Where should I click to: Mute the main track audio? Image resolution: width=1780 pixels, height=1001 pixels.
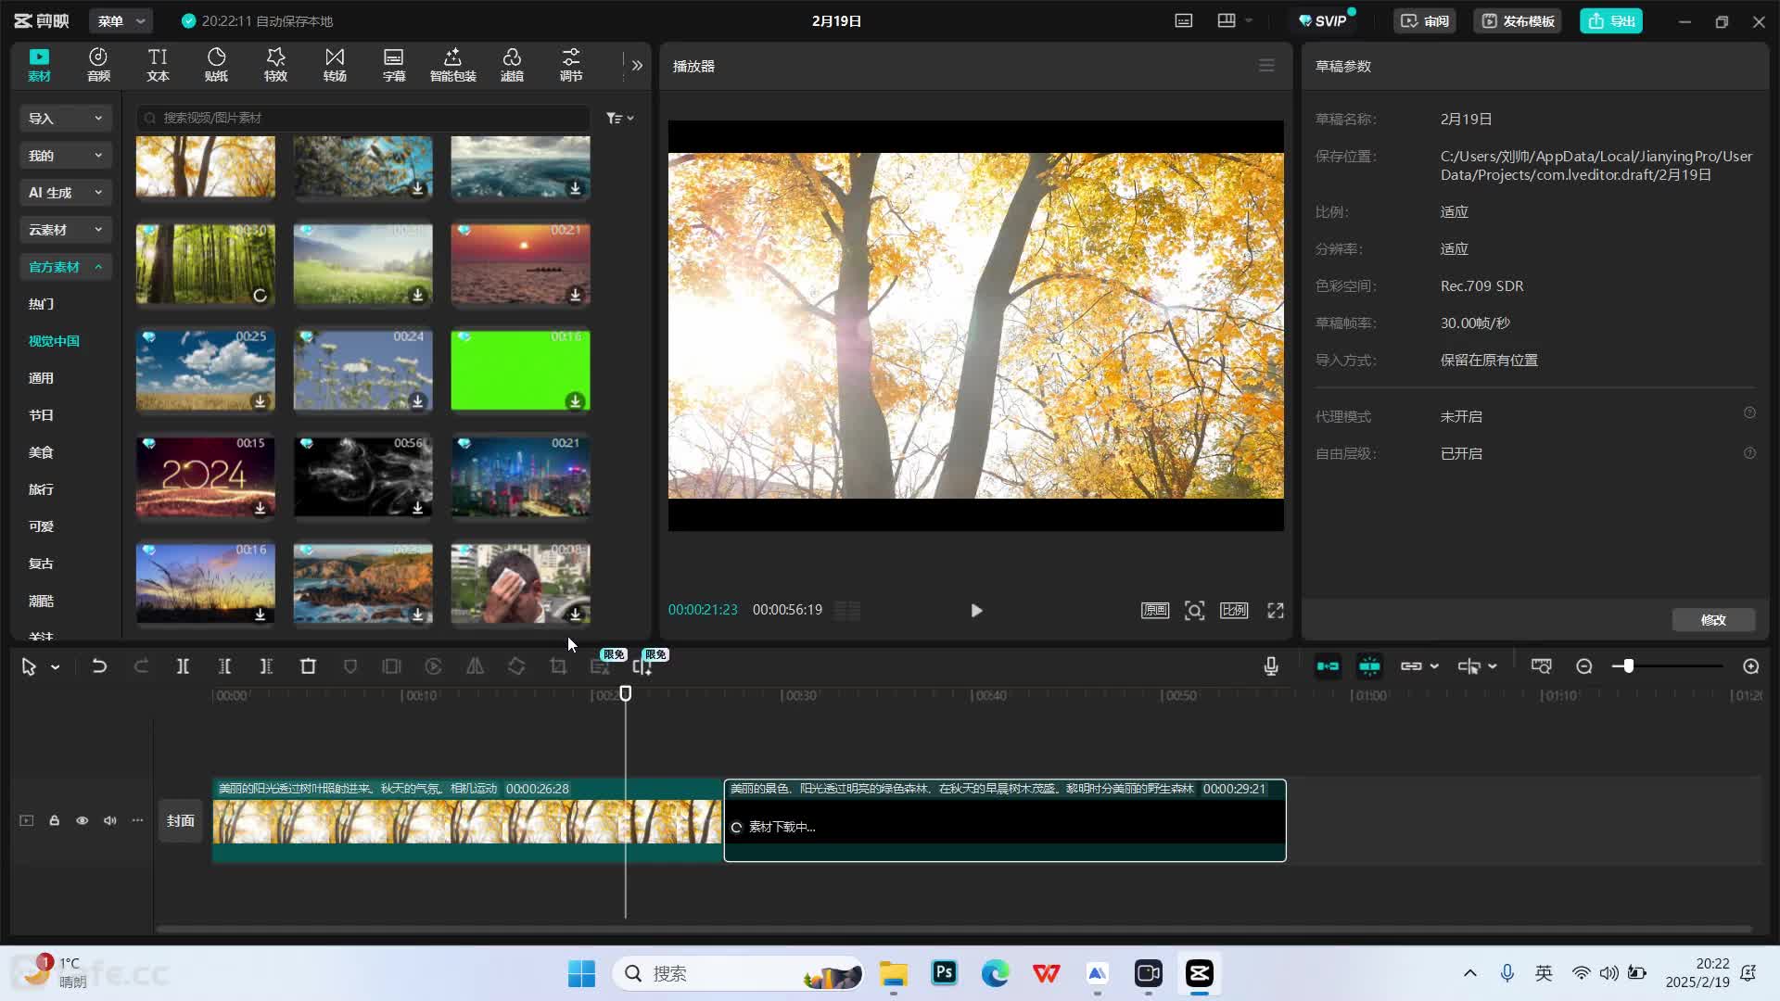[x=110, y=820]
